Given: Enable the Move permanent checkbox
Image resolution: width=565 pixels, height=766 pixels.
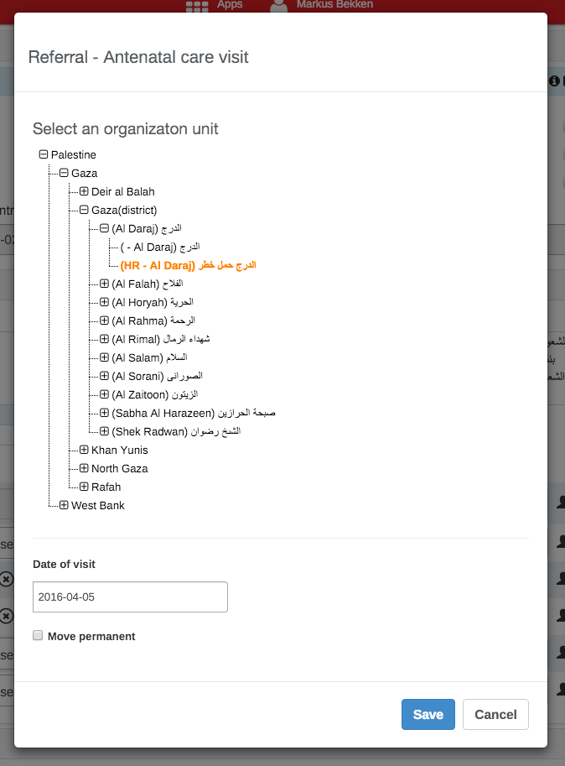Looking at the screenshot, I should pyautogui.click(x=38, y=636).
